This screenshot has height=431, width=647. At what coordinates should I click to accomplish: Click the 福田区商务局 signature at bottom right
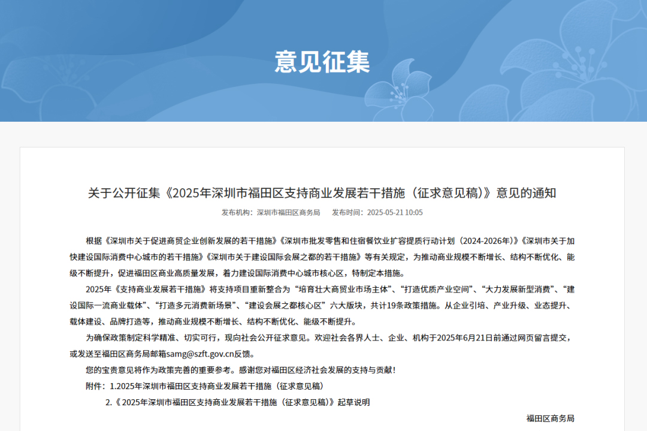click(550, 418)
